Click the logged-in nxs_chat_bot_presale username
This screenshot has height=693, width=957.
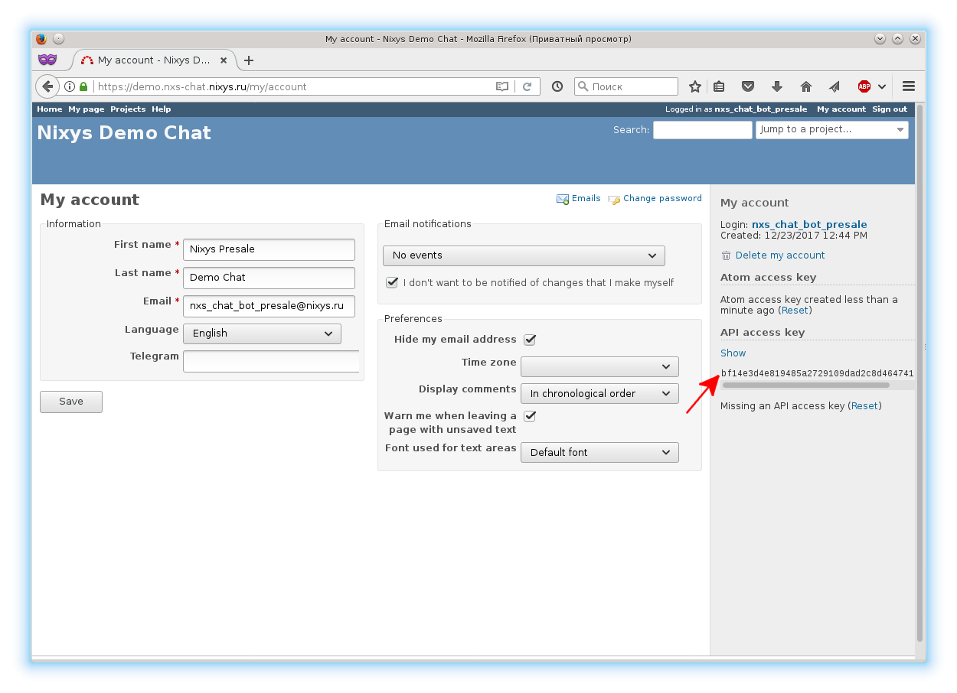(x=761, y=109)
